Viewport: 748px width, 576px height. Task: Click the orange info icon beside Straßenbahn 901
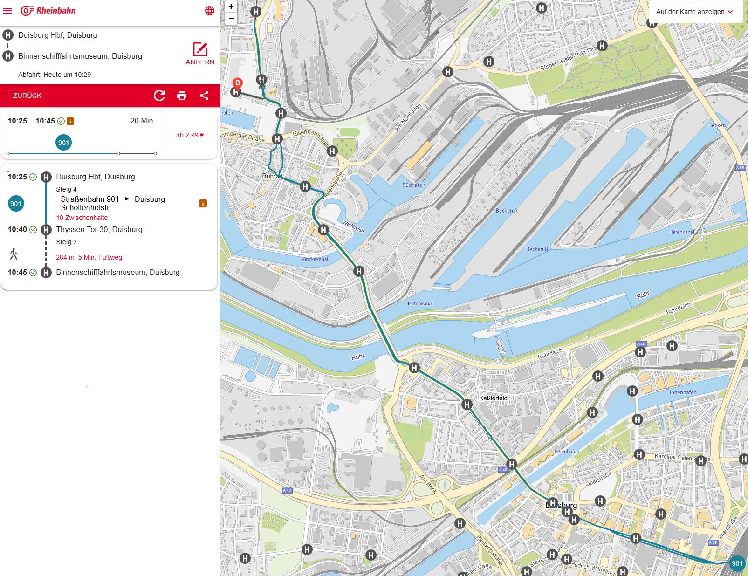coord(203,204)
